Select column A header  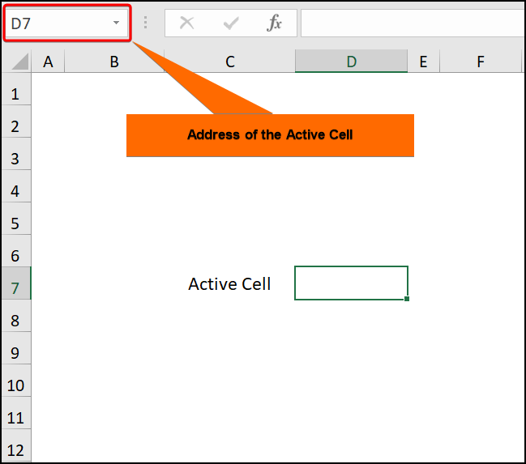point(48,62)
